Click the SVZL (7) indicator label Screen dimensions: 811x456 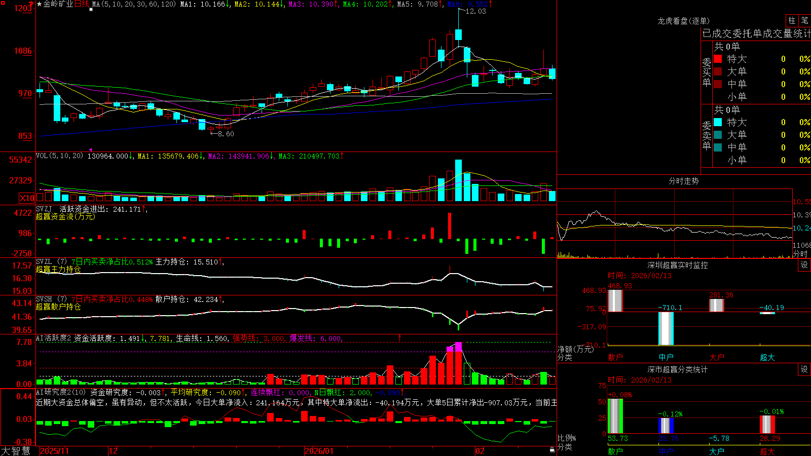51,262
